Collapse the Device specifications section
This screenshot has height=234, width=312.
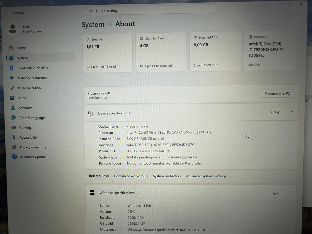(x=292, y=112)
